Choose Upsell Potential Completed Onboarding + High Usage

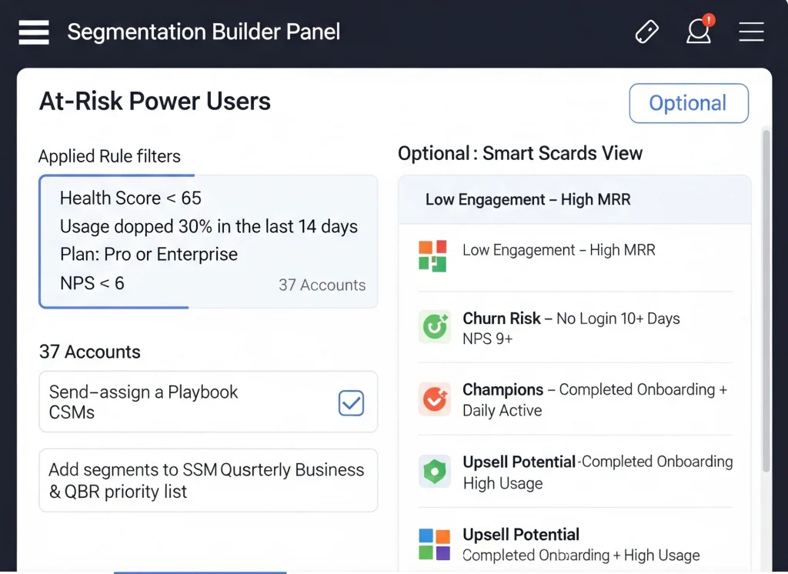click(581, 545)
